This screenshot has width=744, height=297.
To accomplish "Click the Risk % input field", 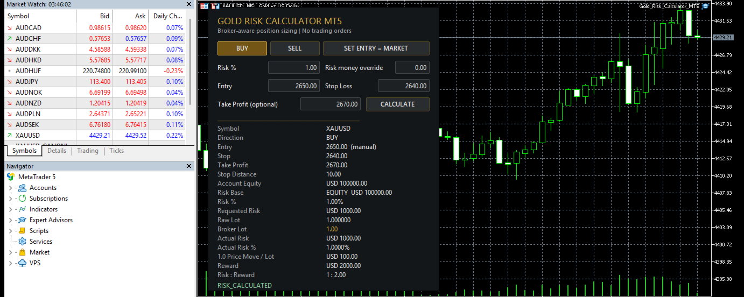I will 294,68.
